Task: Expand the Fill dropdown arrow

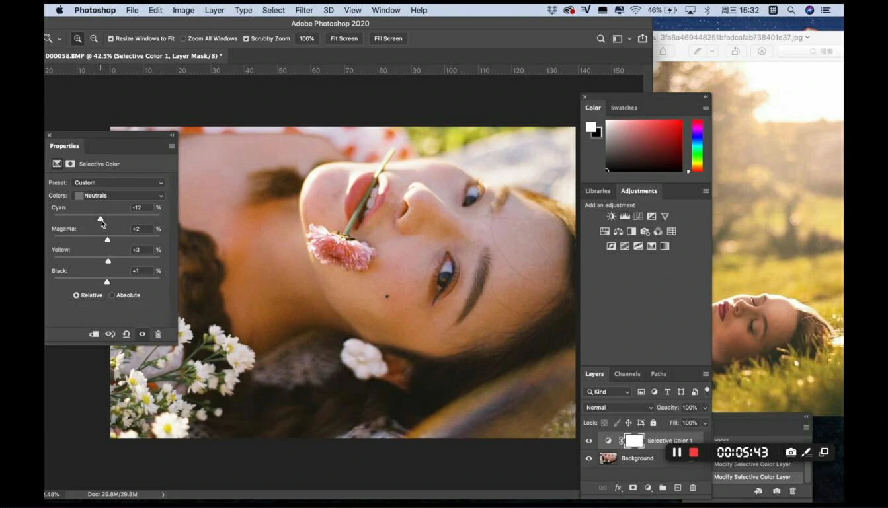Action: click(x=705, y=423)
